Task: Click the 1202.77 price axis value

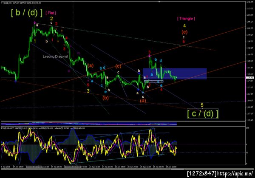Action: point(250,28)
